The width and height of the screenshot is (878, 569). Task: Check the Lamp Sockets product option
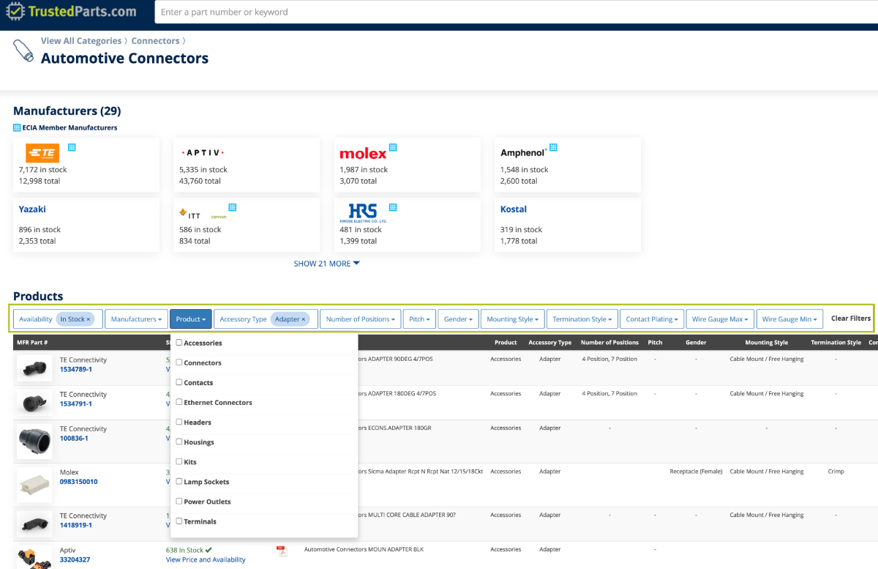click(179, 481)
